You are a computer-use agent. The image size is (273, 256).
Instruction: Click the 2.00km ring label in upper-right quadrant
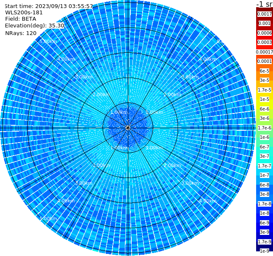(172, 94)
